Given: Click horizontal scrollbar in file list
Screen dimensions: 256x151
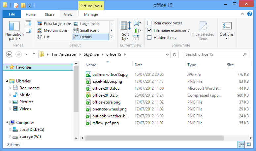Looking at the screenshot, I should pos(154,138).
